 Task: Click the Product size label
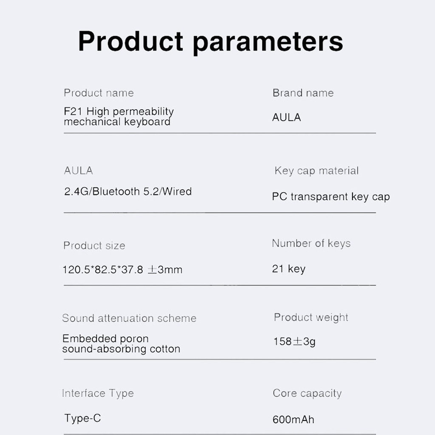tap(94, 246)
